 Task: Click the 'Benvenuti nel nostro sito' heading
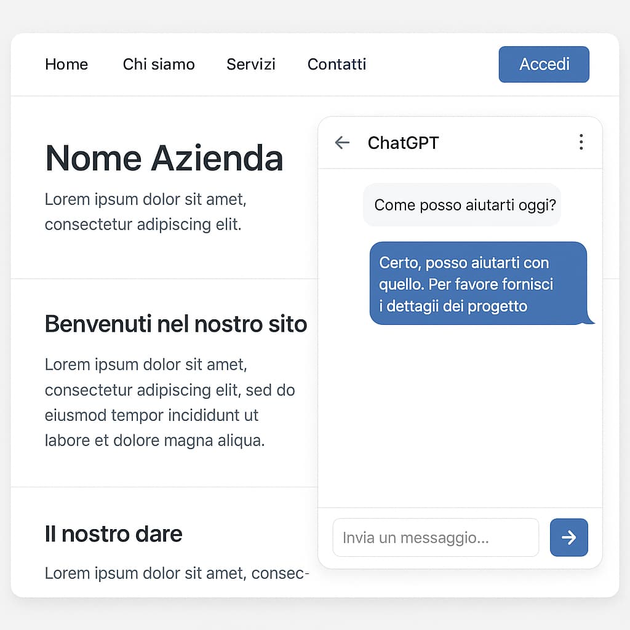[176, 324]
